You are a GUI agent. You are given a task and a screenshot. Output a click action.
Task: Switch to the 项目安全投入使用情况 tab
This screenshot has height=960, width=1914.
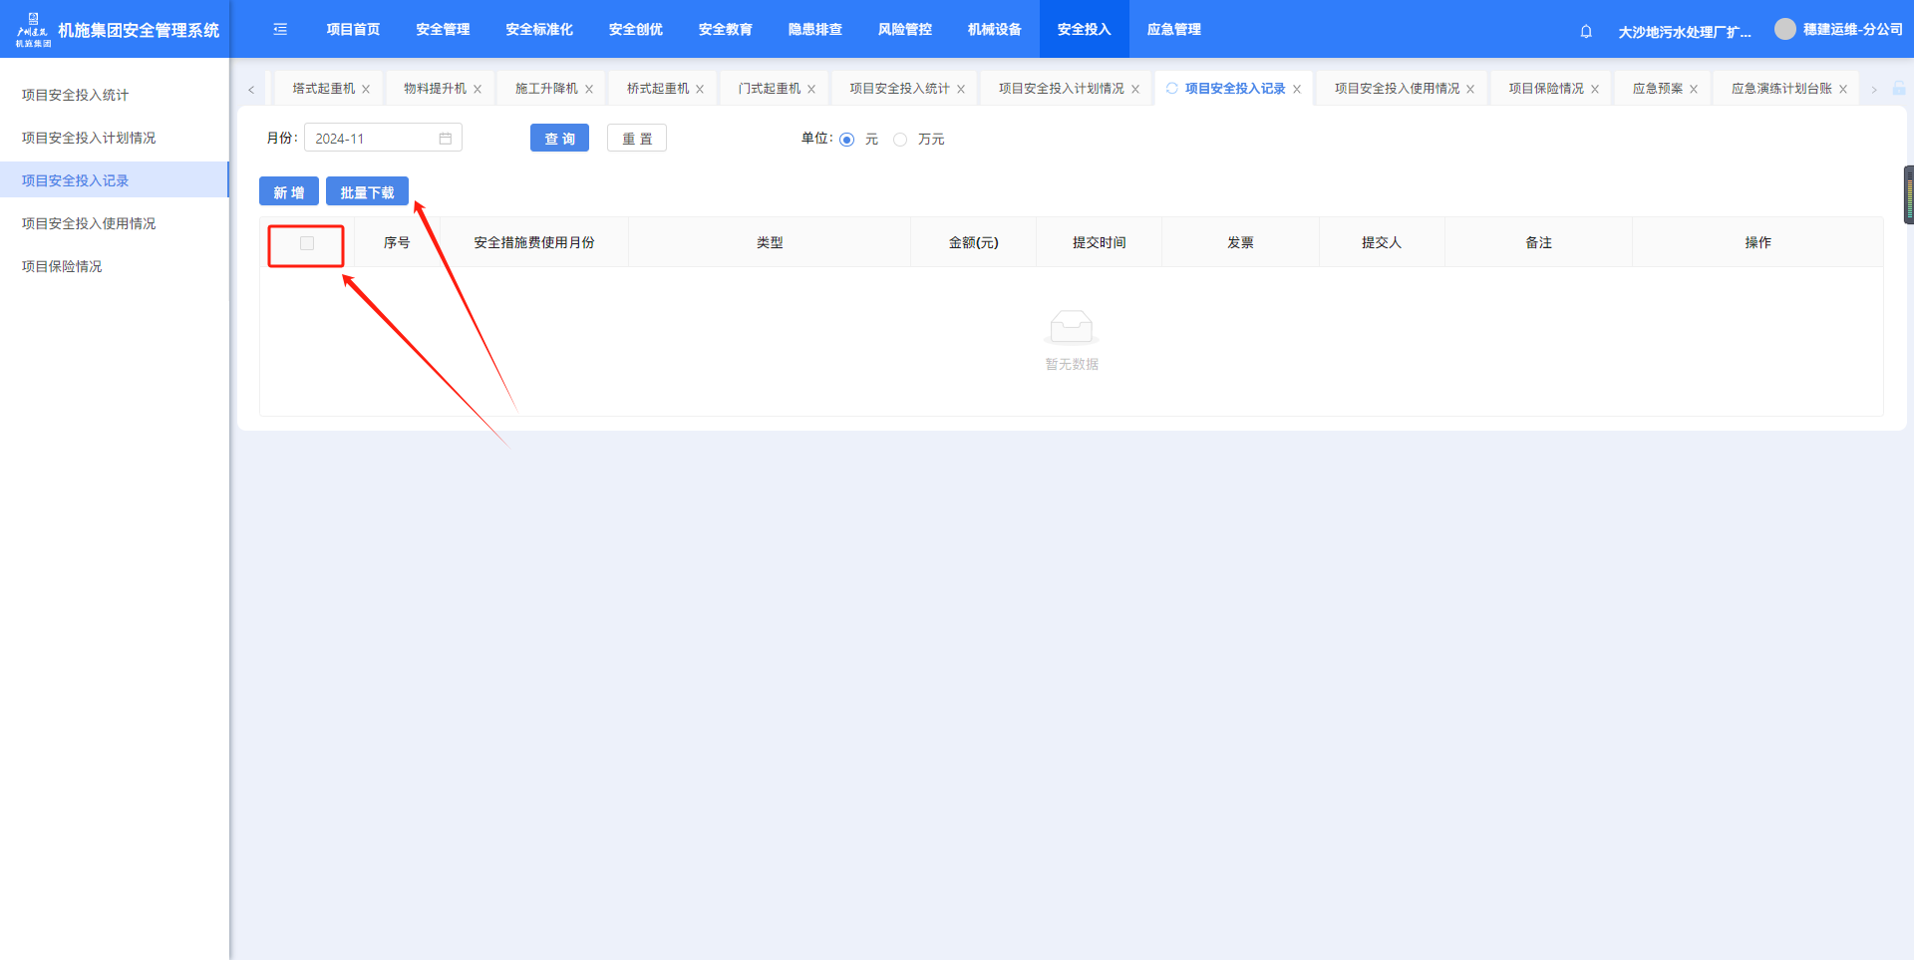point(1397,89)
